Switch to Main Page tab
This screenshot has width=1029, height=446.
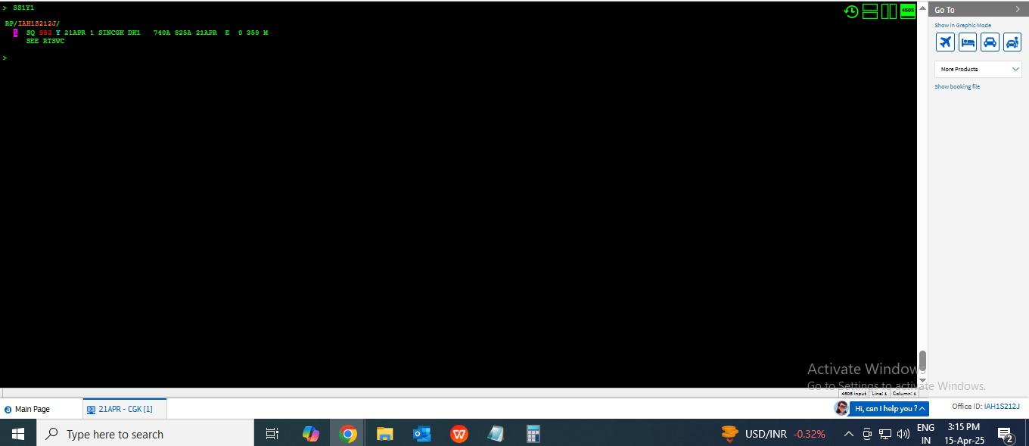[32, 409]
